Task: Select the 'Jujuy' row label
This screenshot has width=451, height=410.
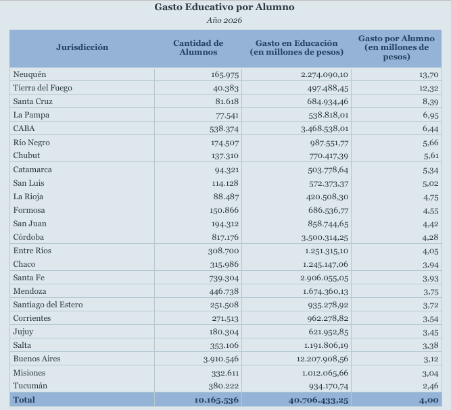Action: [23, 332]
